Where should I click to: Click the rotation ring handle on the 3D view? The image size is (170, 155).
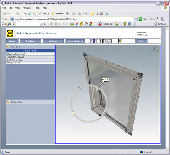(x=74, y=113)
